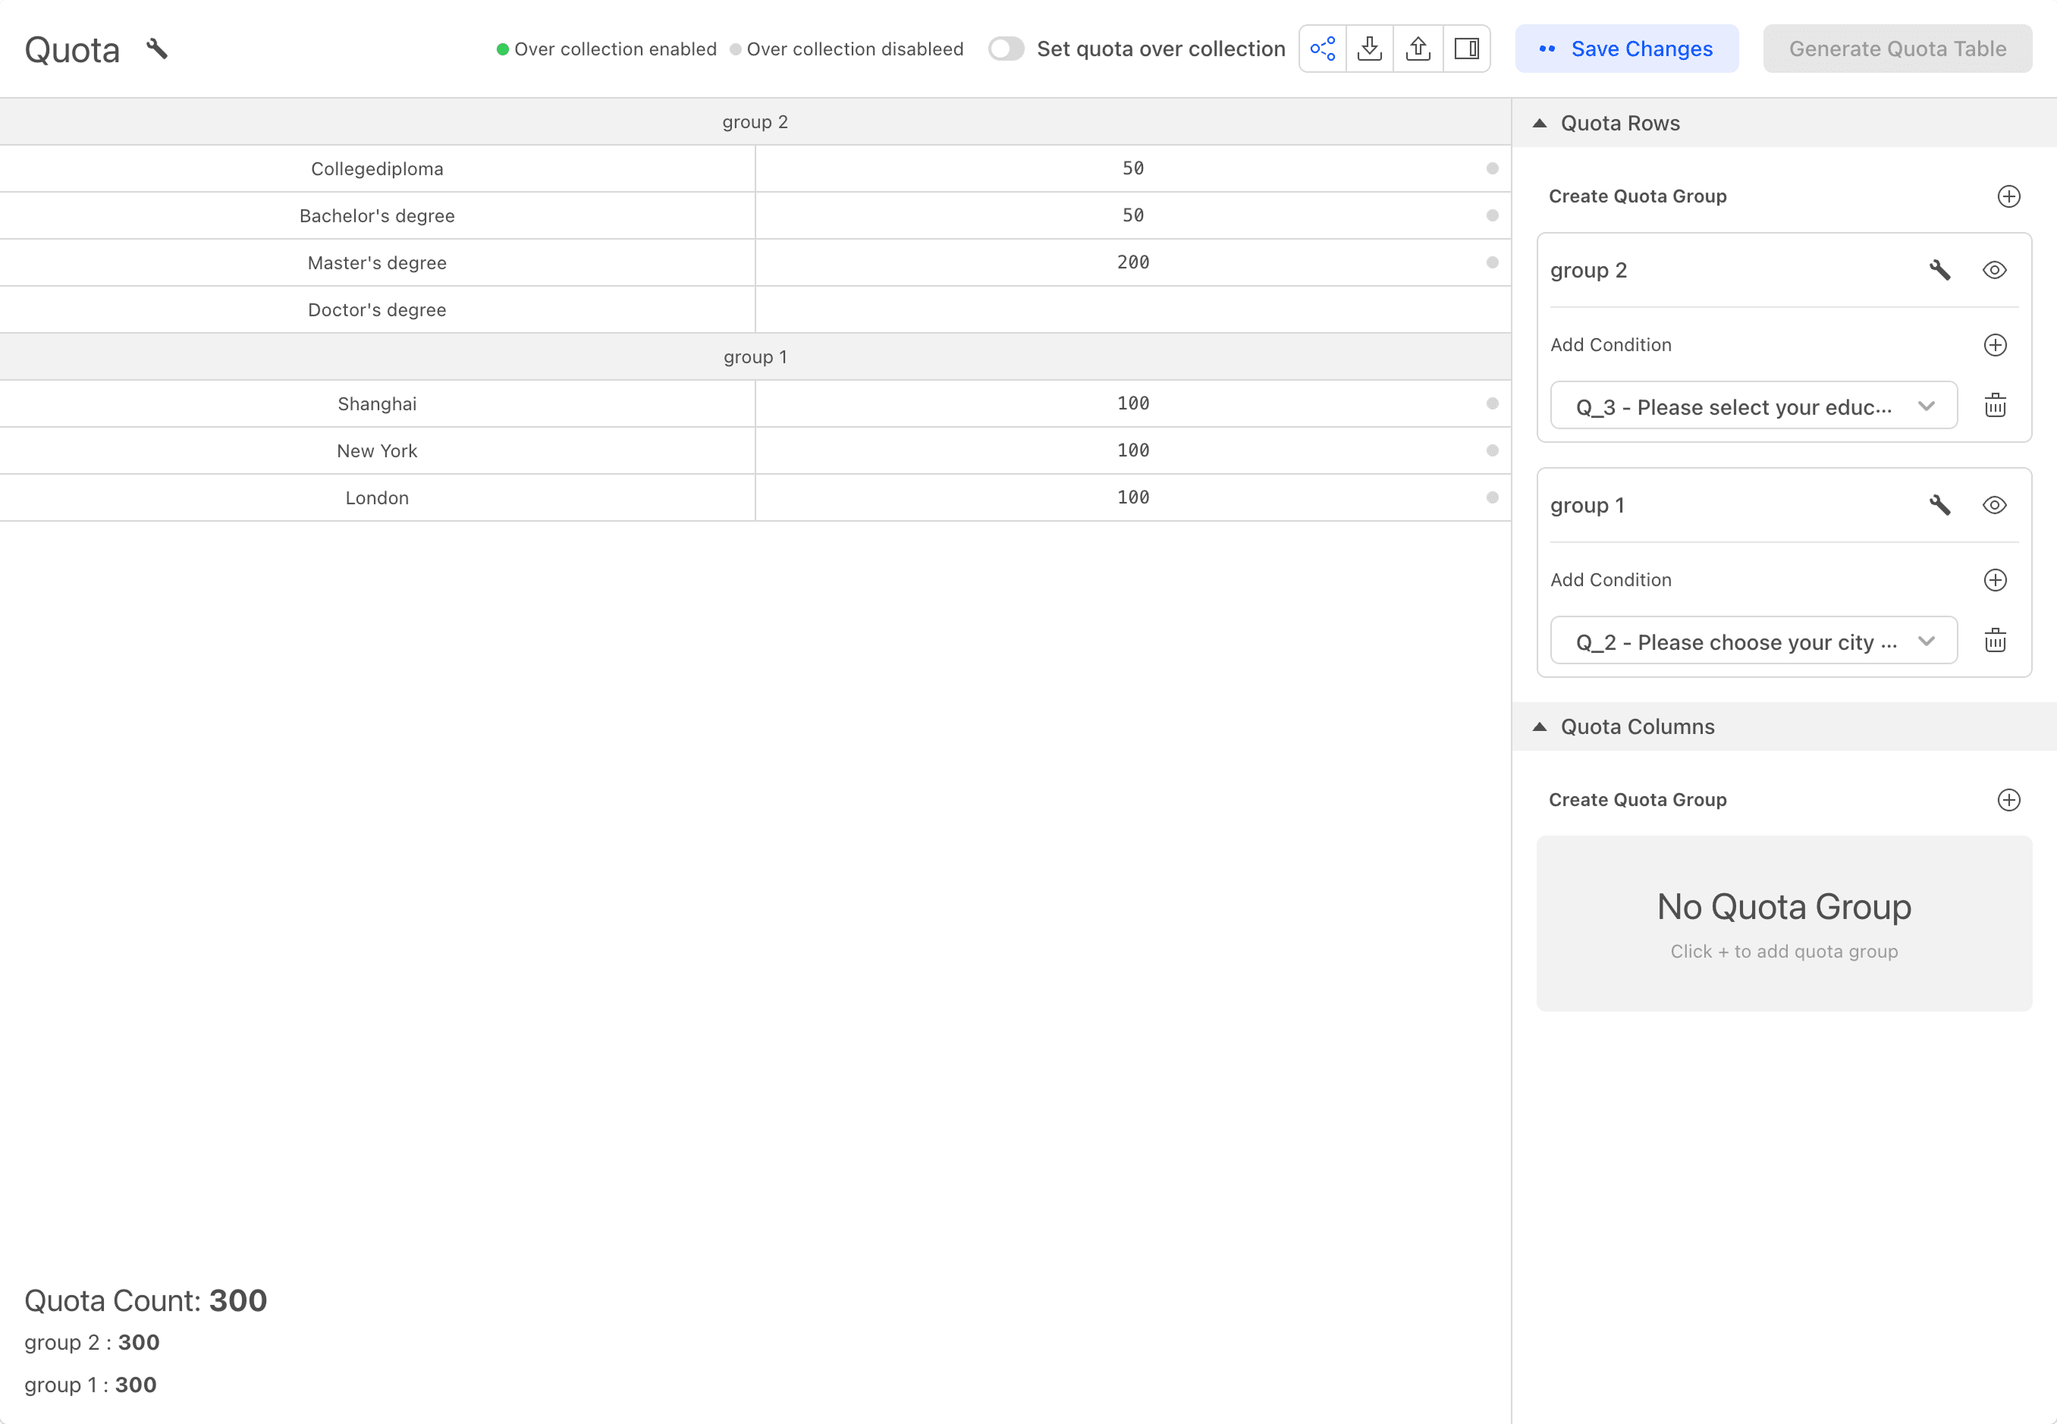Toggle the side panel layout icon

[1466, 49]
